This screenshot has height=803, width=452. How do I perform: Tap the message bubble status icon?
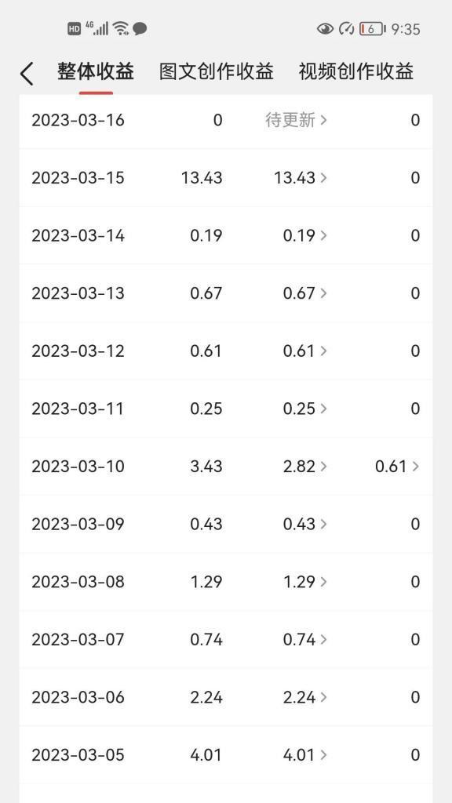click(140, 29)
